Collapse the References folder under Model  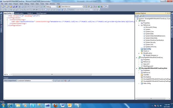point(139,25)
